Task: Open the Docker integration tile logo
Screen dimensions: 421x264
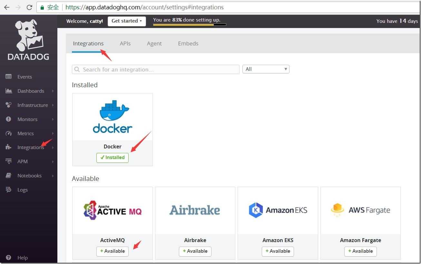Action: (113, 117)
